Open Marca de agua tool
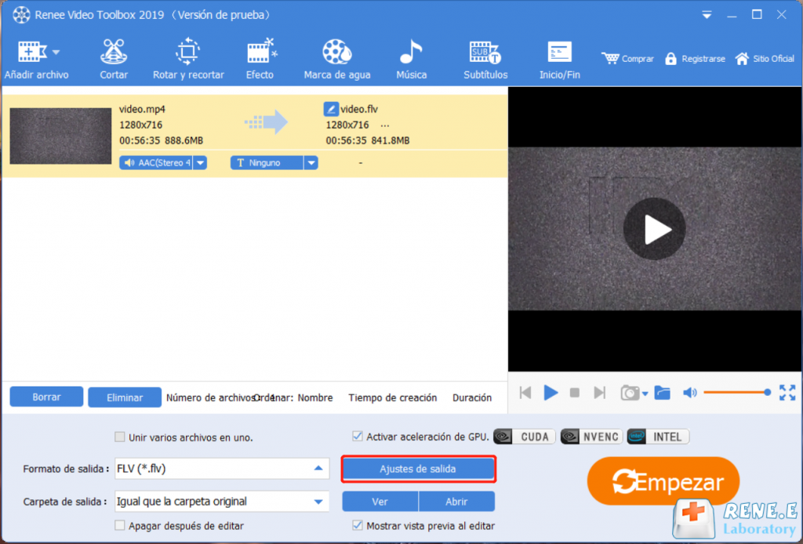The image size is (803, 544). 336,60
